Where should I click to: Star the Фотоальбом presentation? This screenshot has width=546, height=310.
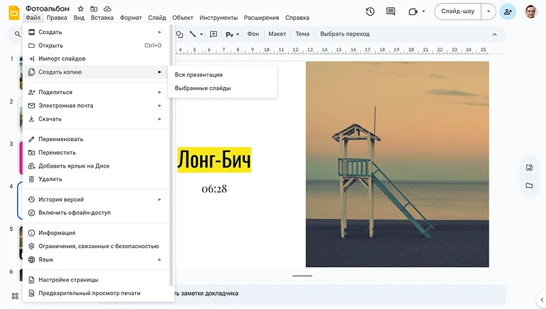tap(81, 8)
